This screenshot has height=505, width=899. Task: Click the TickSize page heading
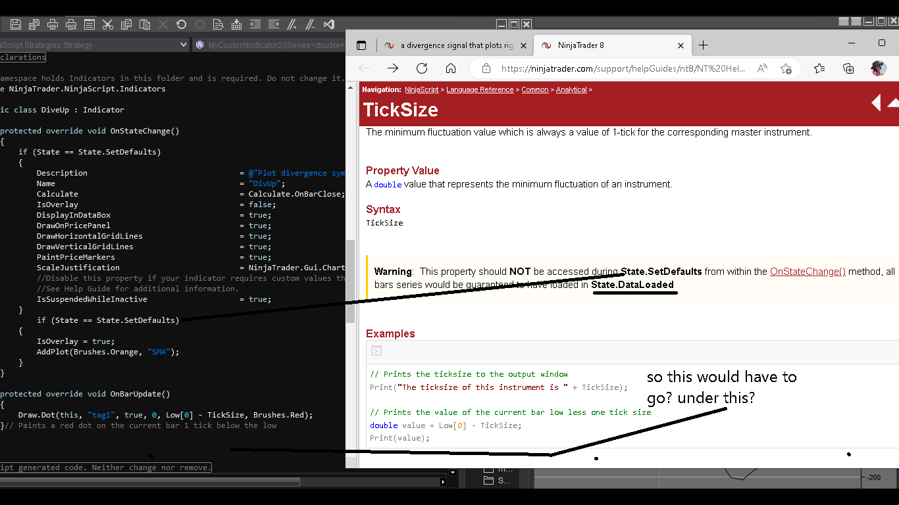pos(401,109)
